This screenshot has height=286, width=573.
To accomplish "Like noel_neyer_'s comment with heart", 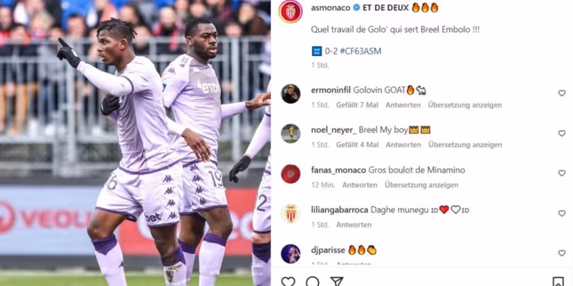I will 562,133.
